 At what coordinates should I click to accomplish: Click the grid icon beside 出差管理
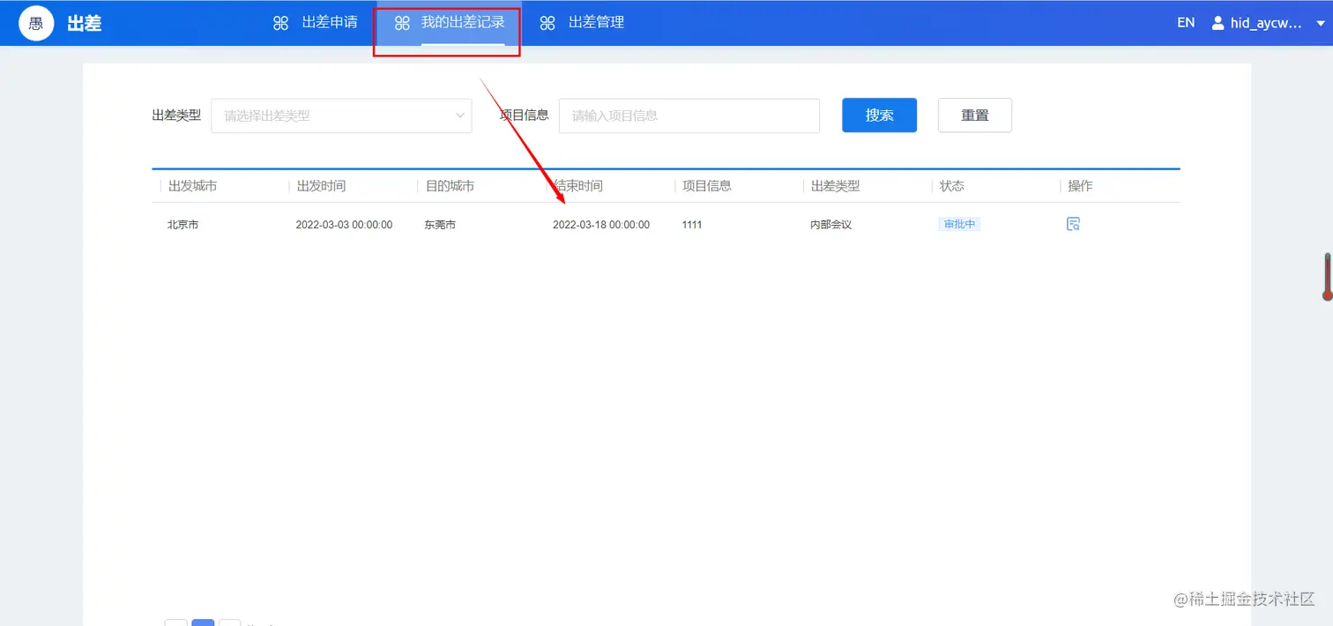click(547, 22)
